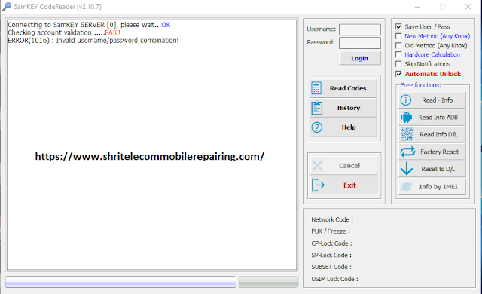Click the ERROR(1016) log line
This screenshot has height=294, width=482.
coord(93,41)
